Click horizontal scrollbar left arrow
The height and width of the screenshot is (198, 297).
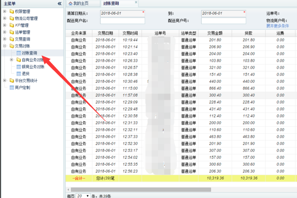pos(68,190)
